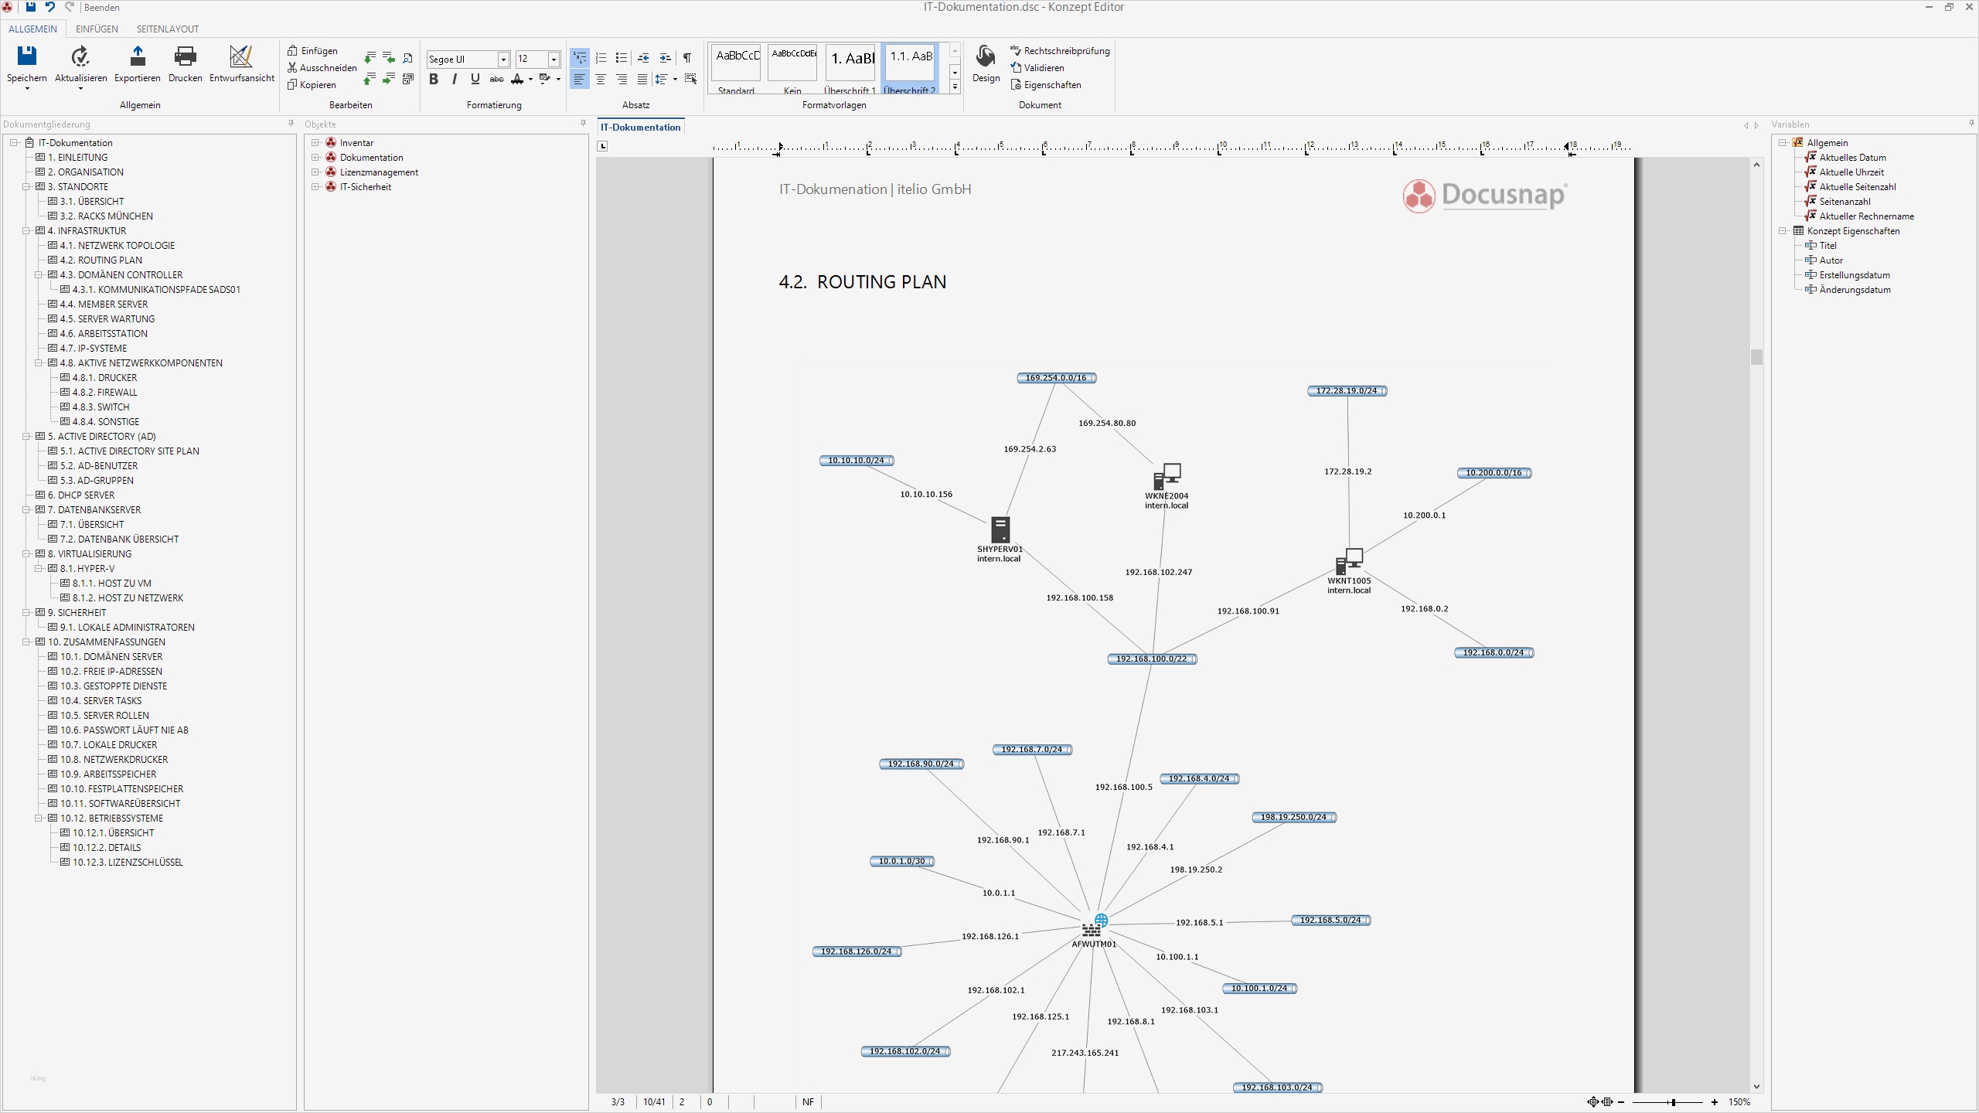Click the numbered list icon

point(601,58)
